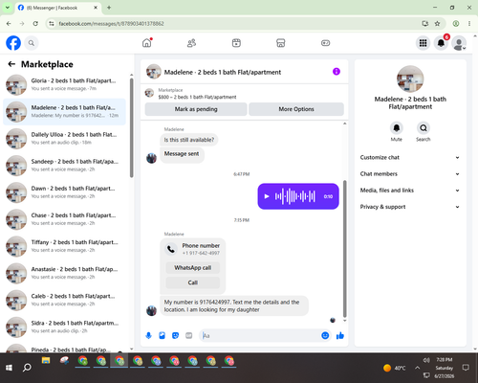Open the Gloria conversation

tap(65, 84)
